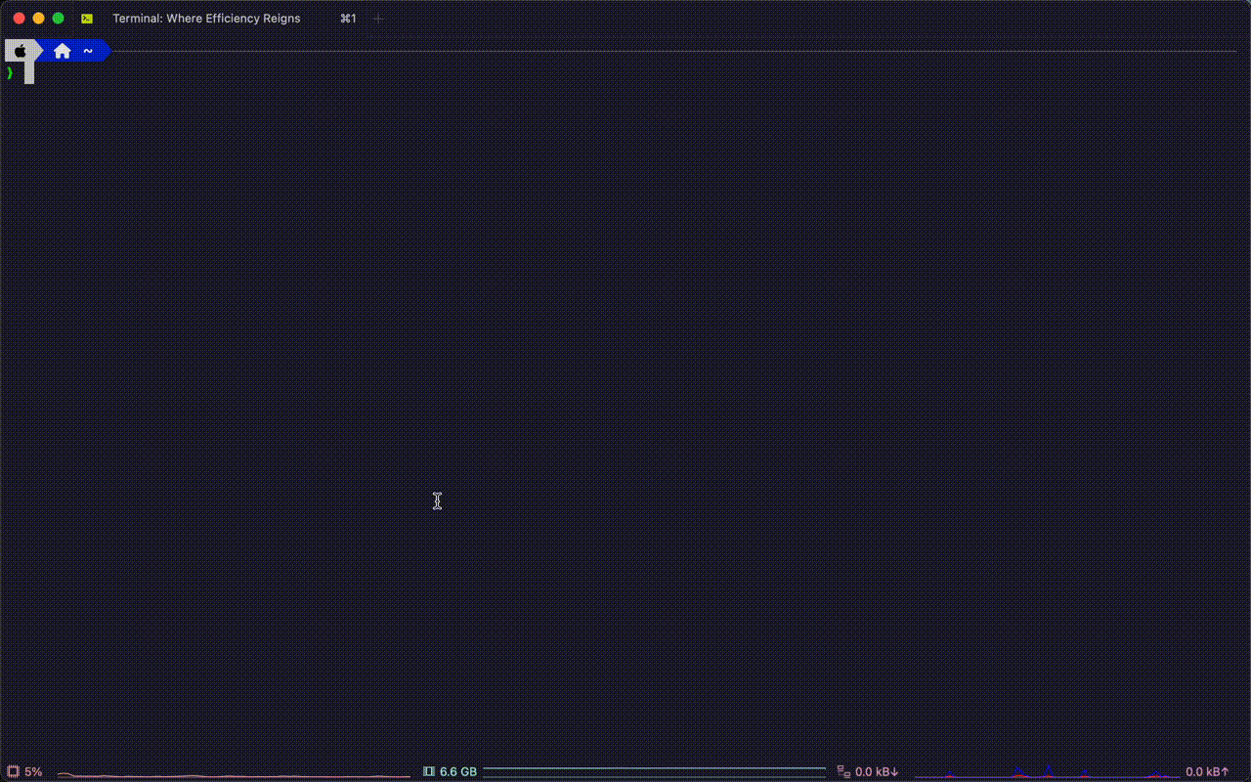Click the network icon in the status bar
The height and width of the screenshot is (782, 1251).
point(843,772)
